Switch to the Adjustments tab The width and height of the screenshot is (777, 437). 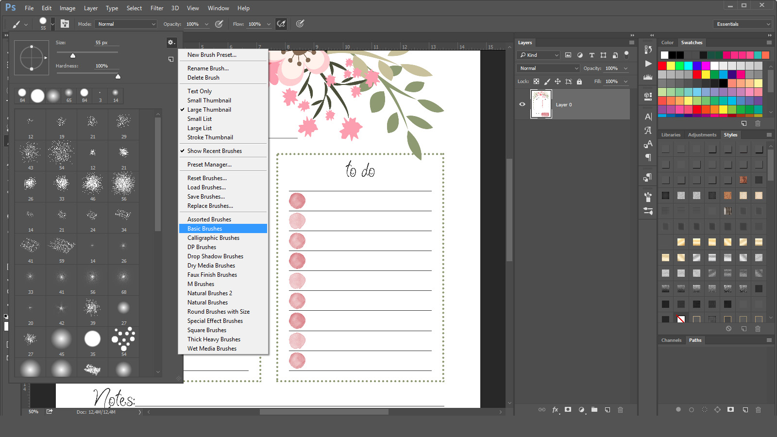click(702, 135)
